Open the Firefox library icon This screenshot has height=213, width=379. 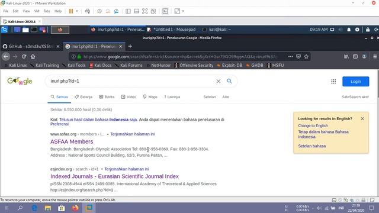(x=346, y=57)
